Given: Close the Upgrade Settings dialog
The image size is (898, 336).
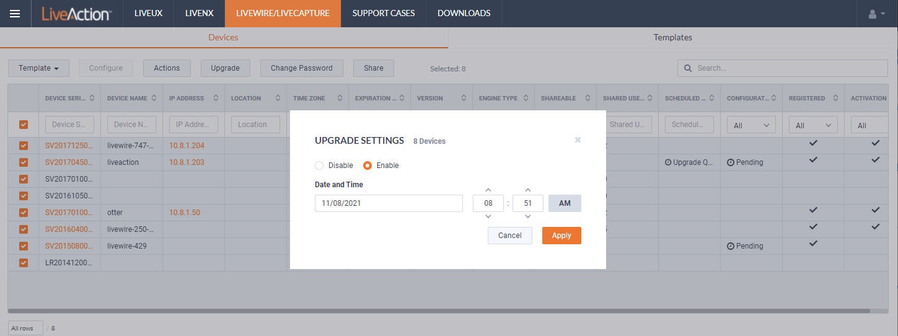Looking at the screenshot, I should [x=578, y=139].
